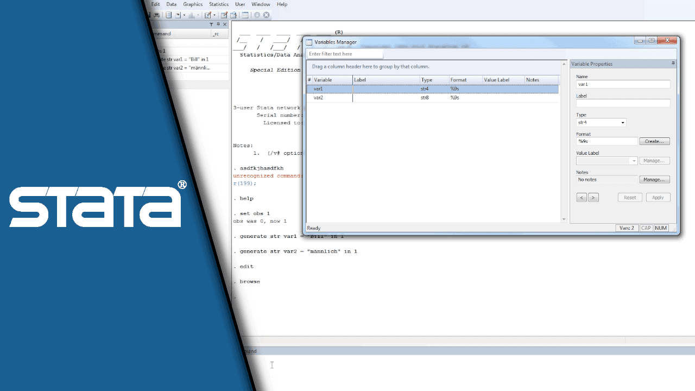Open the Log icon in the toolbar
Image resolution: width=695 pixels, height=391 pixels.
pos(169,15)
